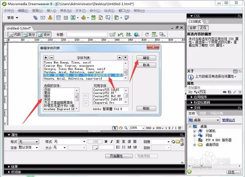This screenshot has height=177, width=245.
Task: Click the browser check errors icon
Action: (112, 35)
